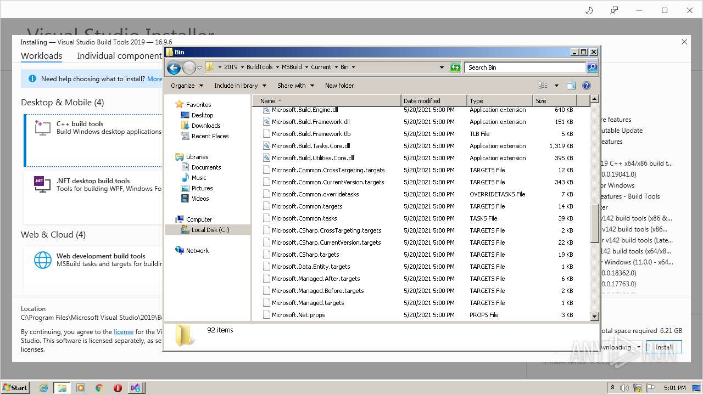Launch the media player taskbar icon
The height and width of the screenshot is (395, 703).
81,387
